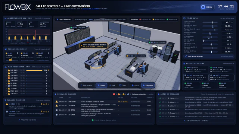The height and width of the screenshot is (134, 239).
Task: Select the Drone camera mode
Action: coord(101,85)
